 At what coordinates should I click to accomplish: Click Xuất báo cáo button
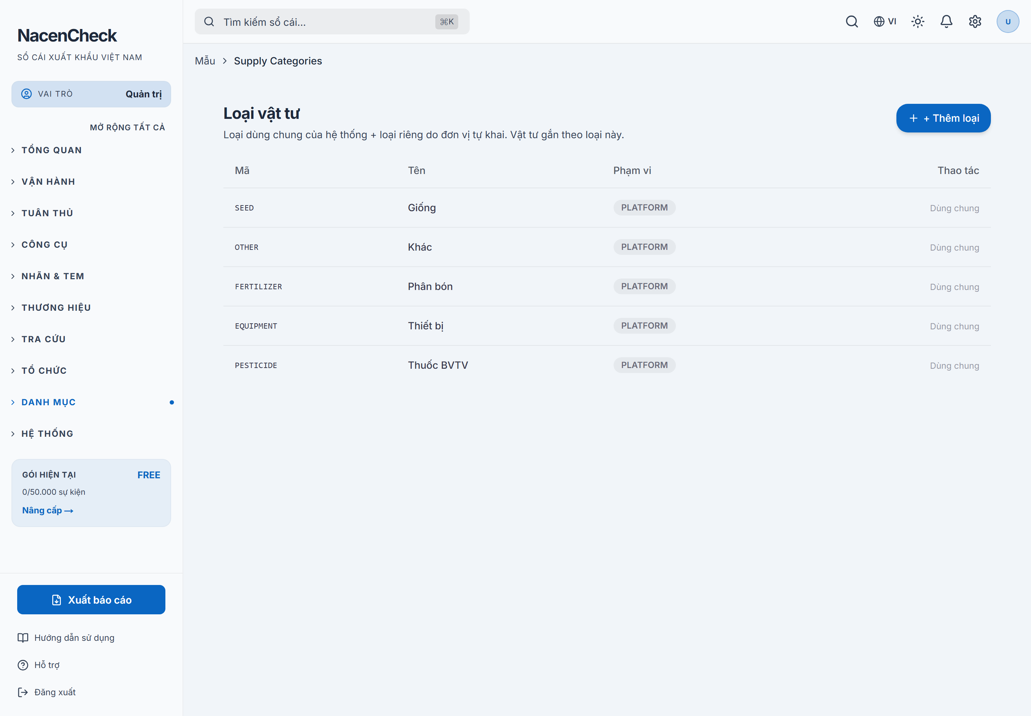(91, 600)
